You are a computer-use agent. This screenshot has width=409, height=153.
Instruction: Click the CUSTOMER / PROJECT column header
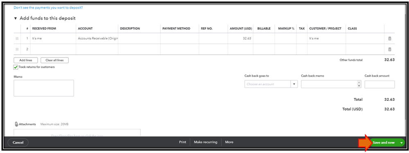[325, 29]
